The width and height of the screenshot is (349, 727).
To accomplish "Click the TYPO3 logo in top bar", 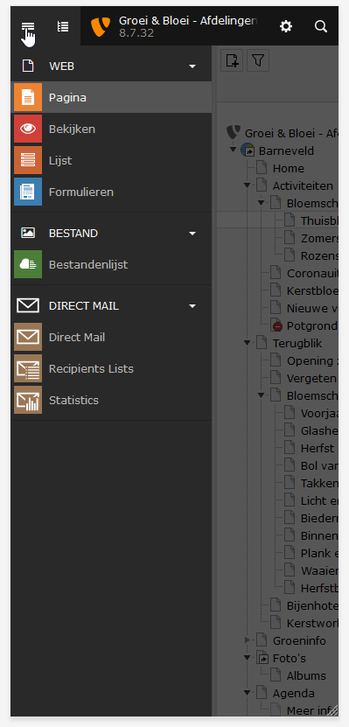I will [x=100, y=26].
